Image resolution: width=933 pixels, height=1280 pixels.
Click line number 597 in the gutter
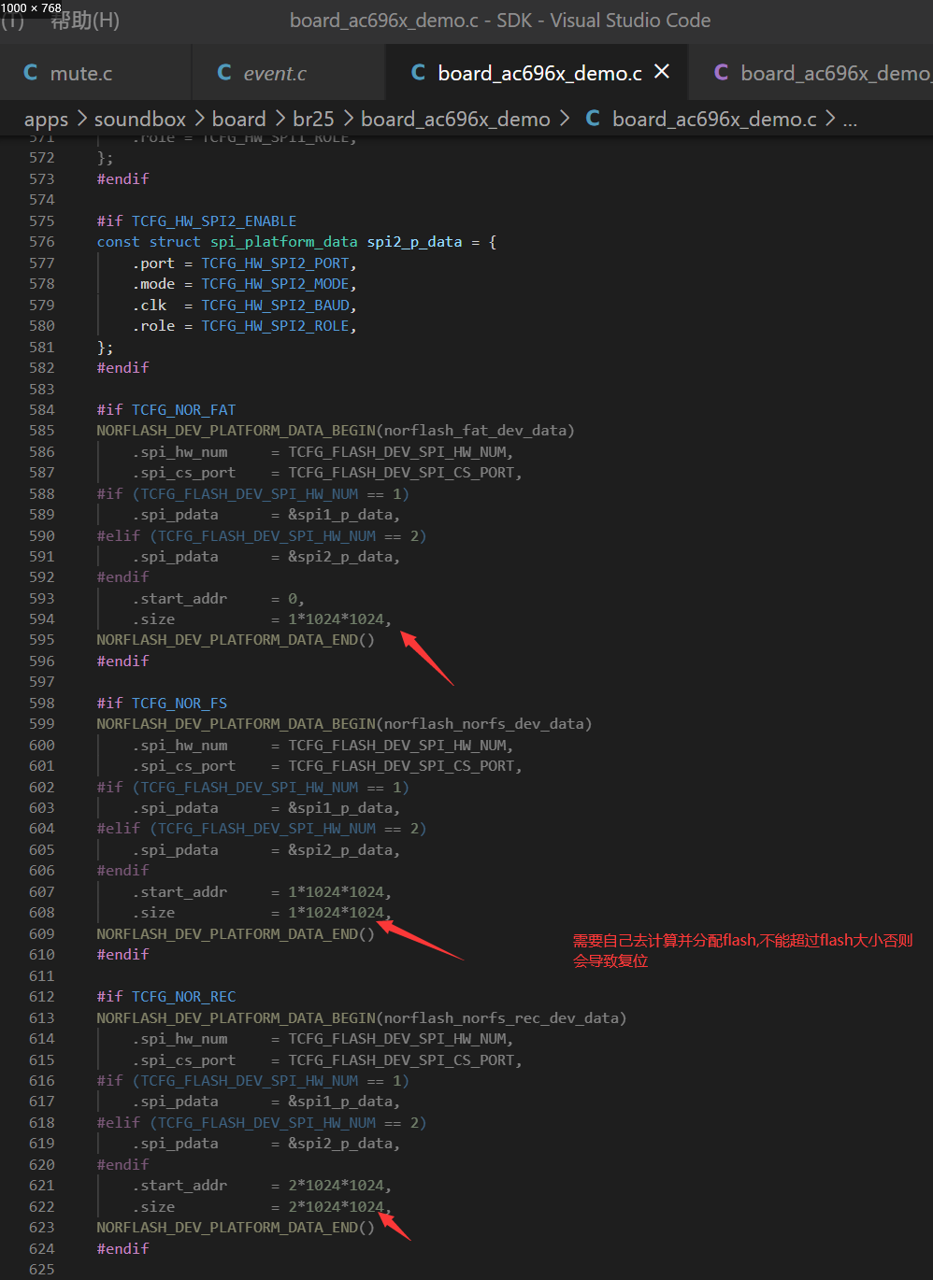pos(42,682)
